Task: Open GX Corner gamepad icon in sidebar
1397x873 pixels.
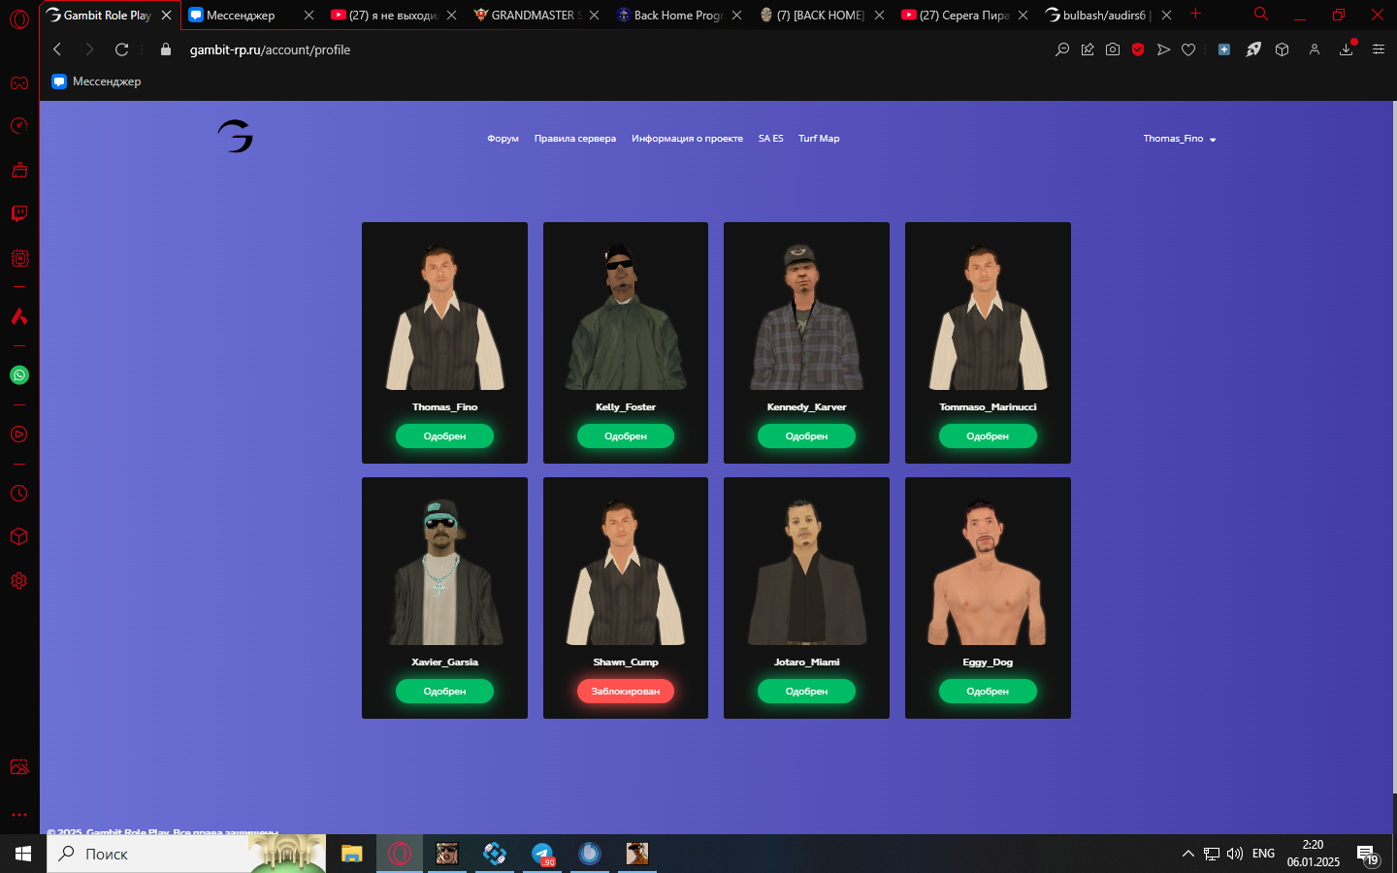Action: click(x=19, y=82)
